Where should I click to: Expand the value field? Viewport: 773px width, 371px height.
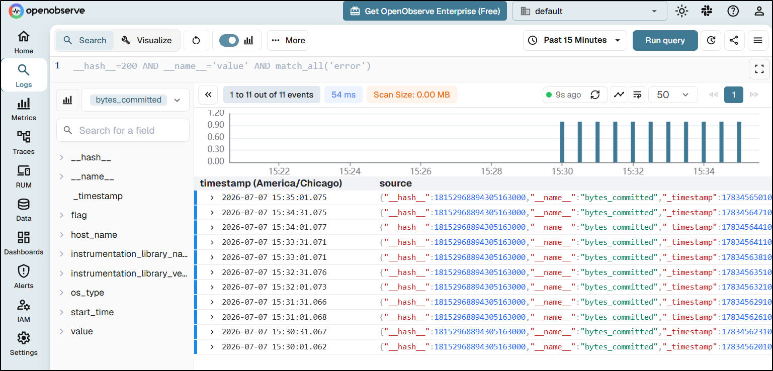(62, 331)
